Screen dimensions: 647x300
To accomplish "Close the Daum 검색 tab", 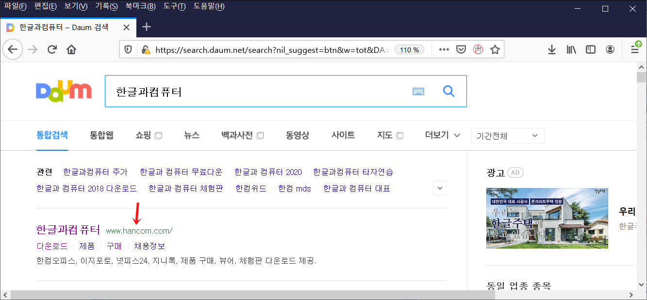I will (126, 27).
